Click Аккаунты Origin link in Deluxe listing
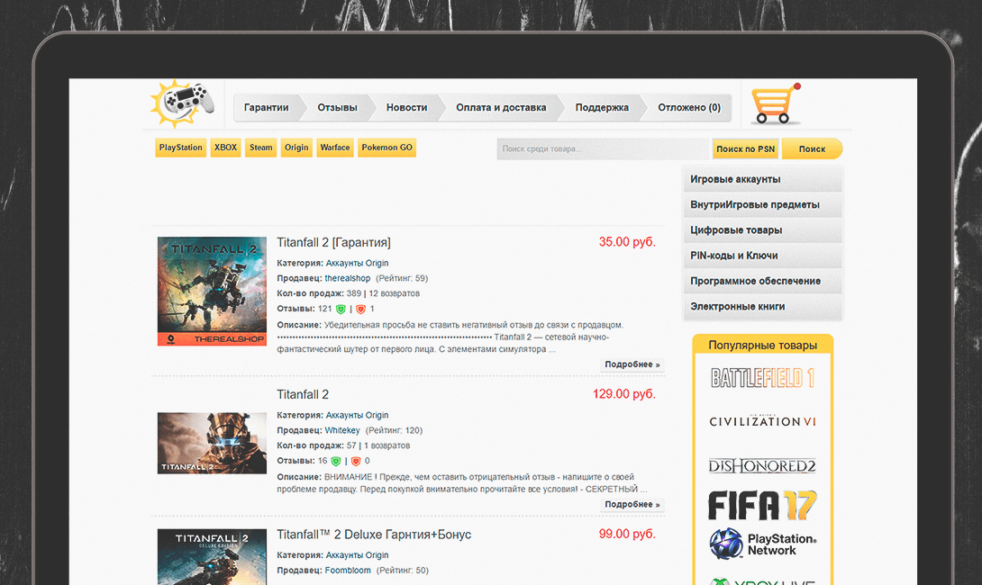982x585 pixels. [357, 555]
